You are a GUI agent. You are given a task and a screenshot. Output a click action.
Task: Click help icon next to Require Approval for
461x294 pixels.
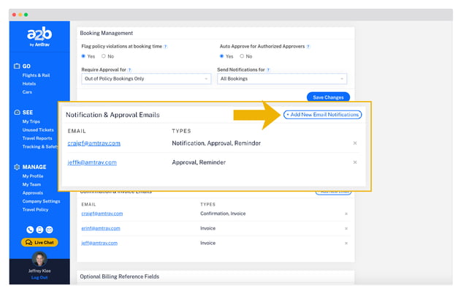(129, 69)
